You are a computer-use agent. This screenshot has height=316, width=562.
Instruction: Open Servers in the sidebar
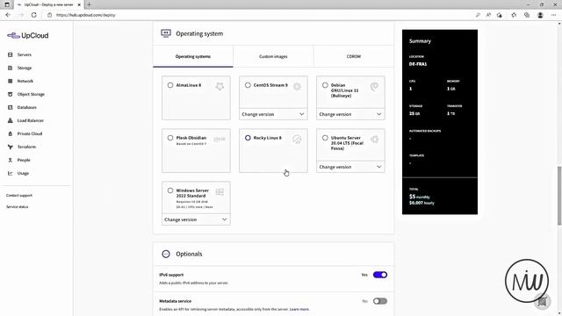(24, 54)
